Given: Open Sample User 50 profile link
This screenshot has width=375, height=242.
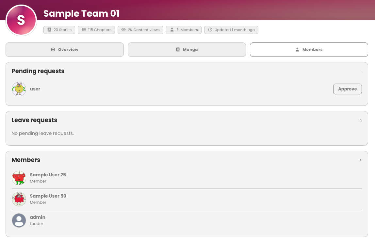Looking at the screenshot, I should click(48, 196).
